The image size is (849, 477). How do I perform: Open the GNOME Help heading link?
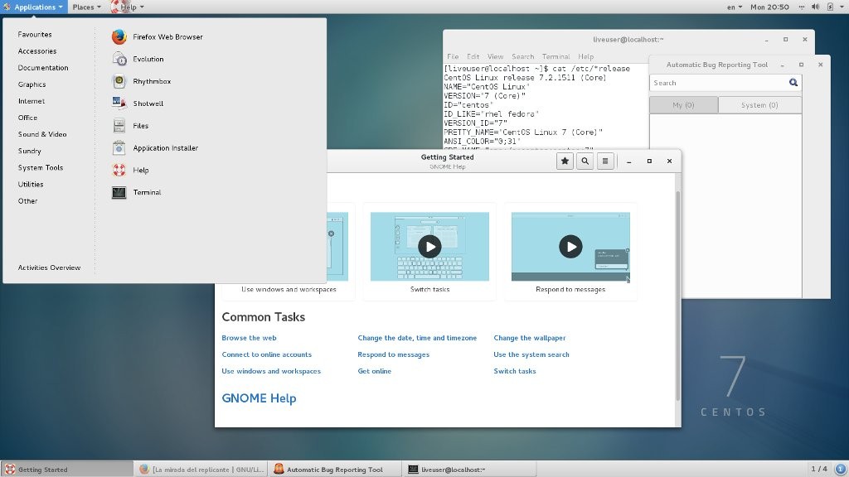pos(259,398)
